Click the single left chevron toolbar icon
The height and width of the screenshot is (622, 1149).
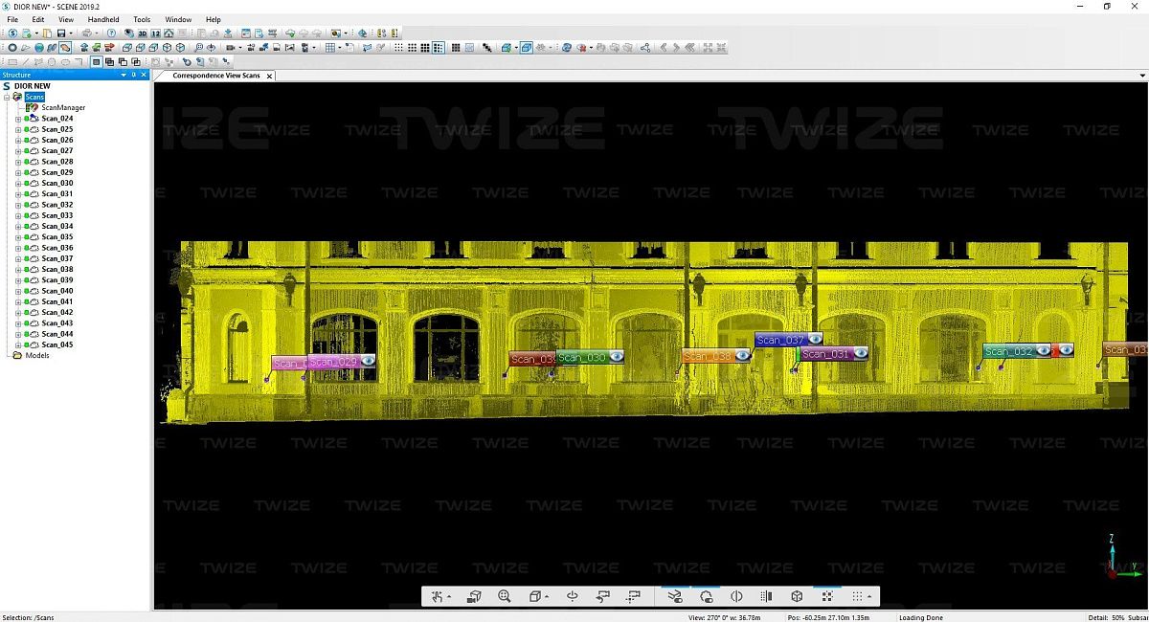(x=664, y=48)
